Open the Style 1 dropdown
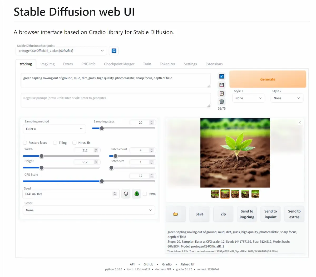The image size is (316, 277). pyautogui.click(x=248, y=98)
